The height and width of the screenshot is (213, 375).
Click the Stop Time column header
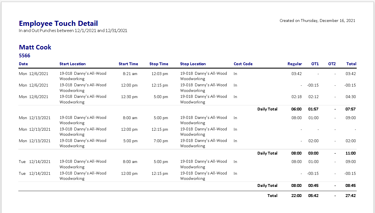159,64
